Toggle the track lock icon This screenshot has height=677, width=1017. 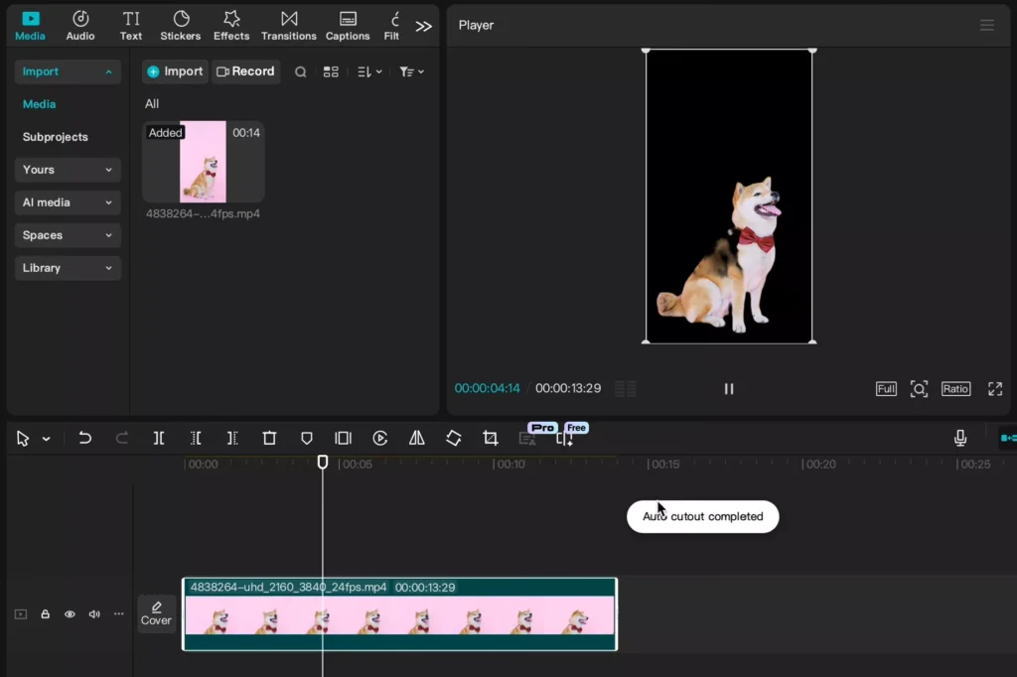pyautogui.click(x=46, y=614)
